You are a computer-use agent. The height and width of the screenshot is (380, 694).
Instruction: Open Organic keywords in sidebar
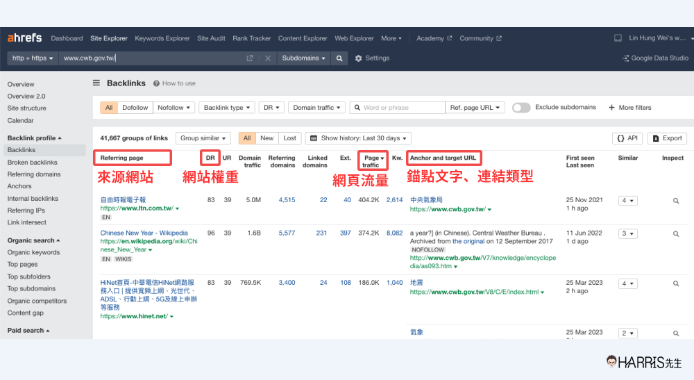(x=33, y=252)
